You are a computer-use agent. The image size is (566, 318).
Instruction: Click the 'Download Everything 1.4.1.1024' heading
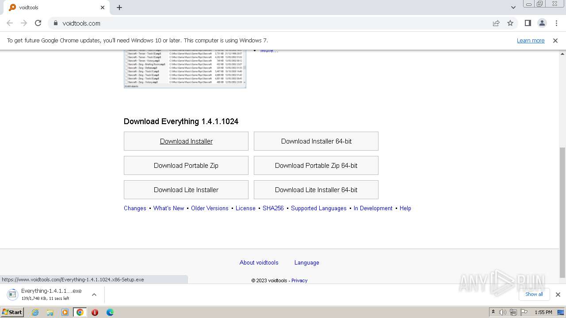click(x=181, y=121)
